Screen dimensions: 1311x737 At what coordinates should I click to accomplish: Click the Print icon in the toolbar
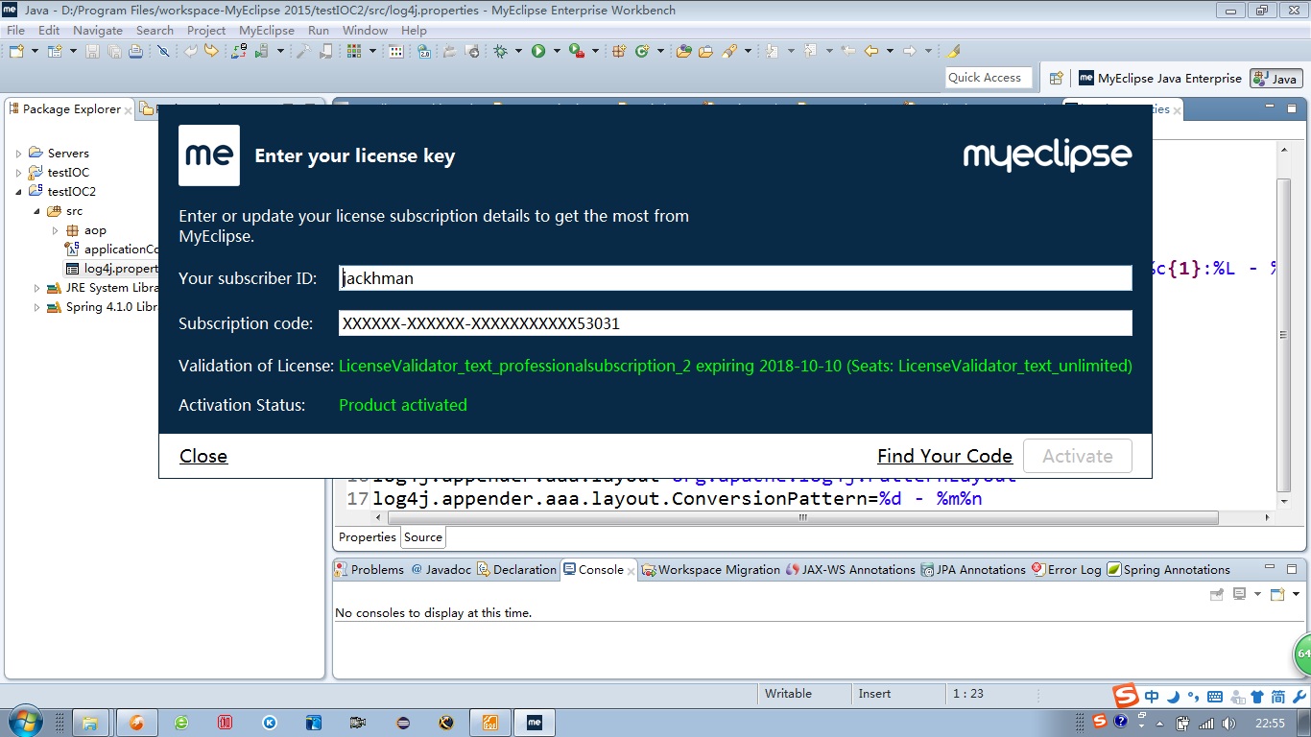click(x=135, y=51)
